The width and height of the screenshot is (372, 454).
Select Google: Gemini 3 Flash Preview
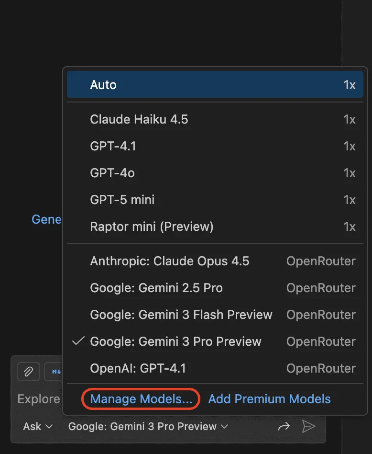point(215,315)
